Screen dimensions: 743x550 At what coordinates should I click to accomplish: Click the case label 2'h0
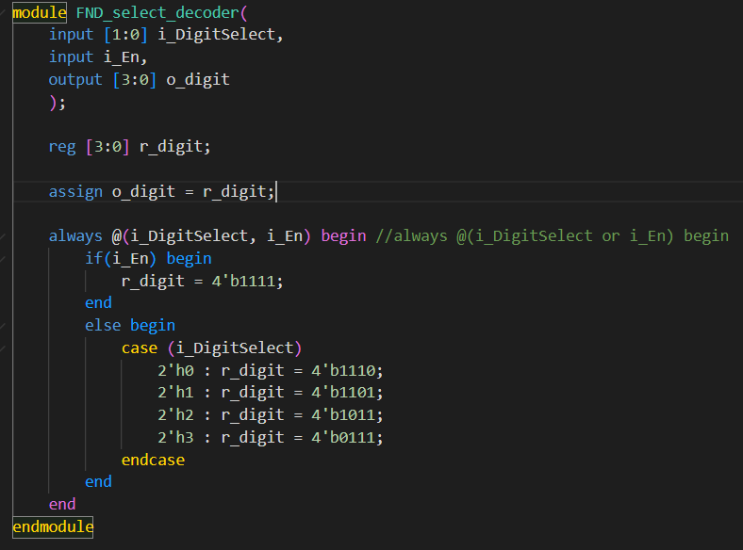(175, 371)
